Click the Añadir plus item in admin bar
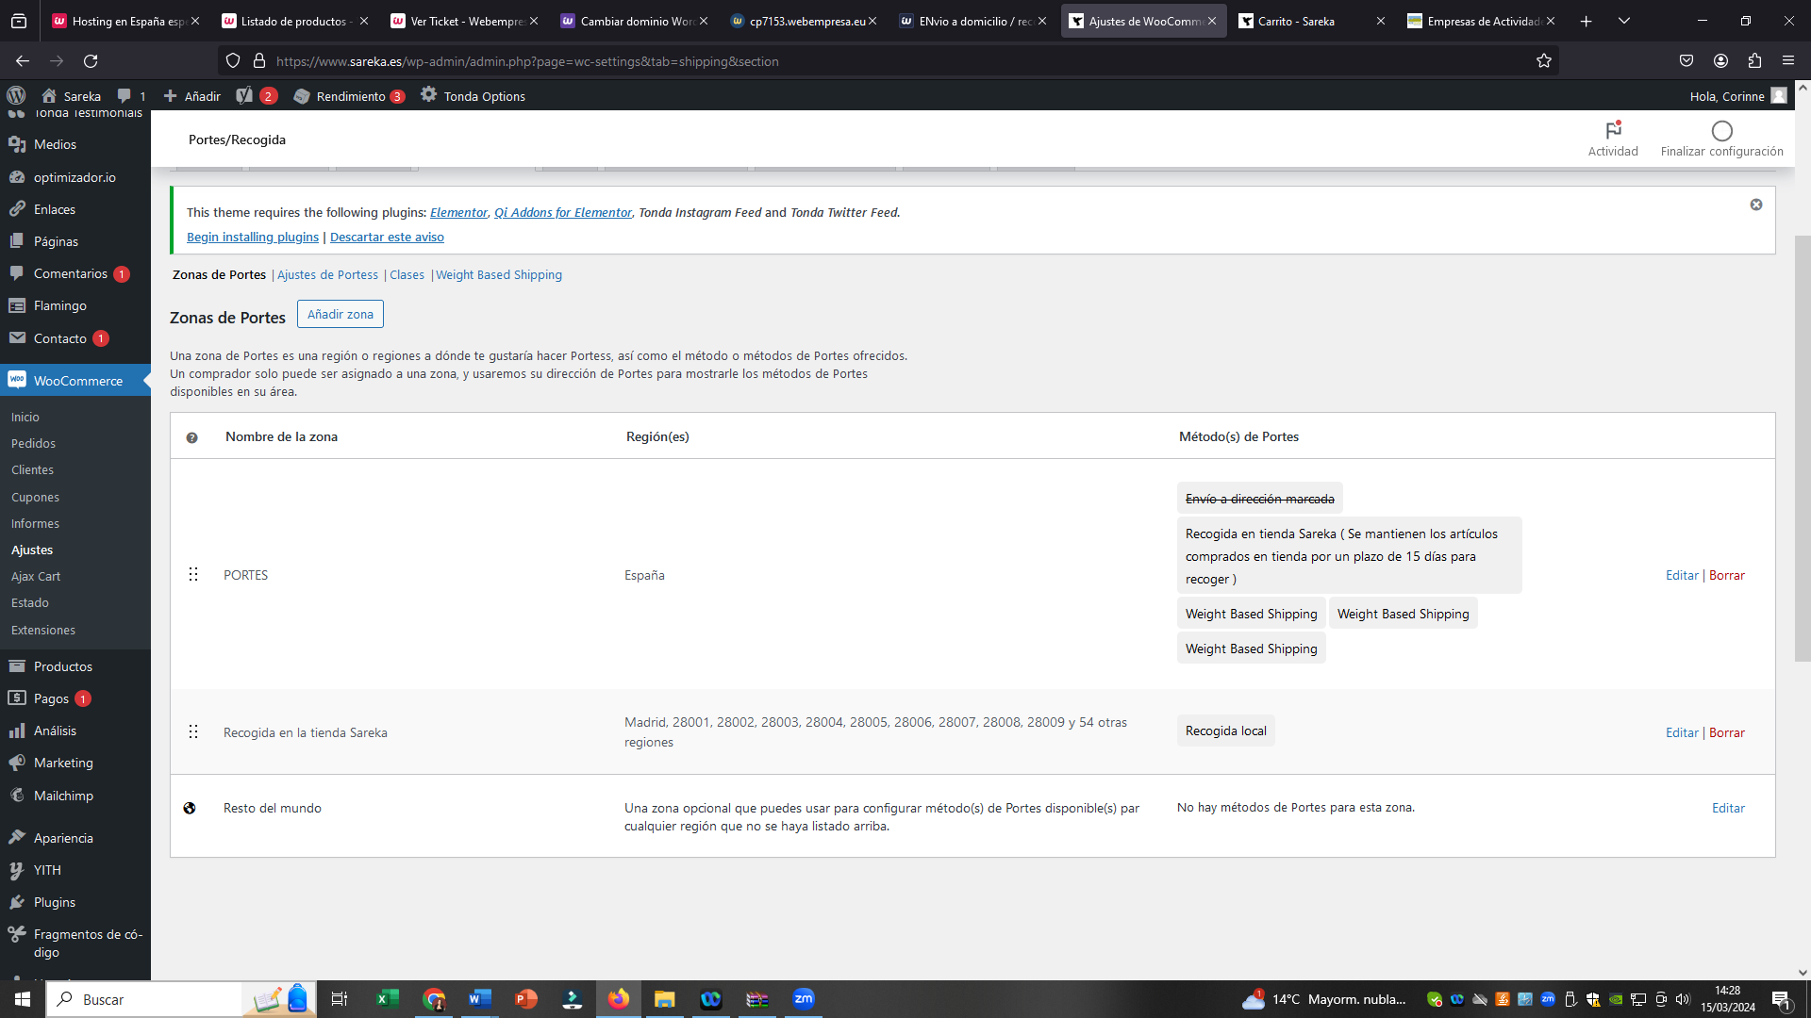The image size is (1811, 1018). click(191, 96)
